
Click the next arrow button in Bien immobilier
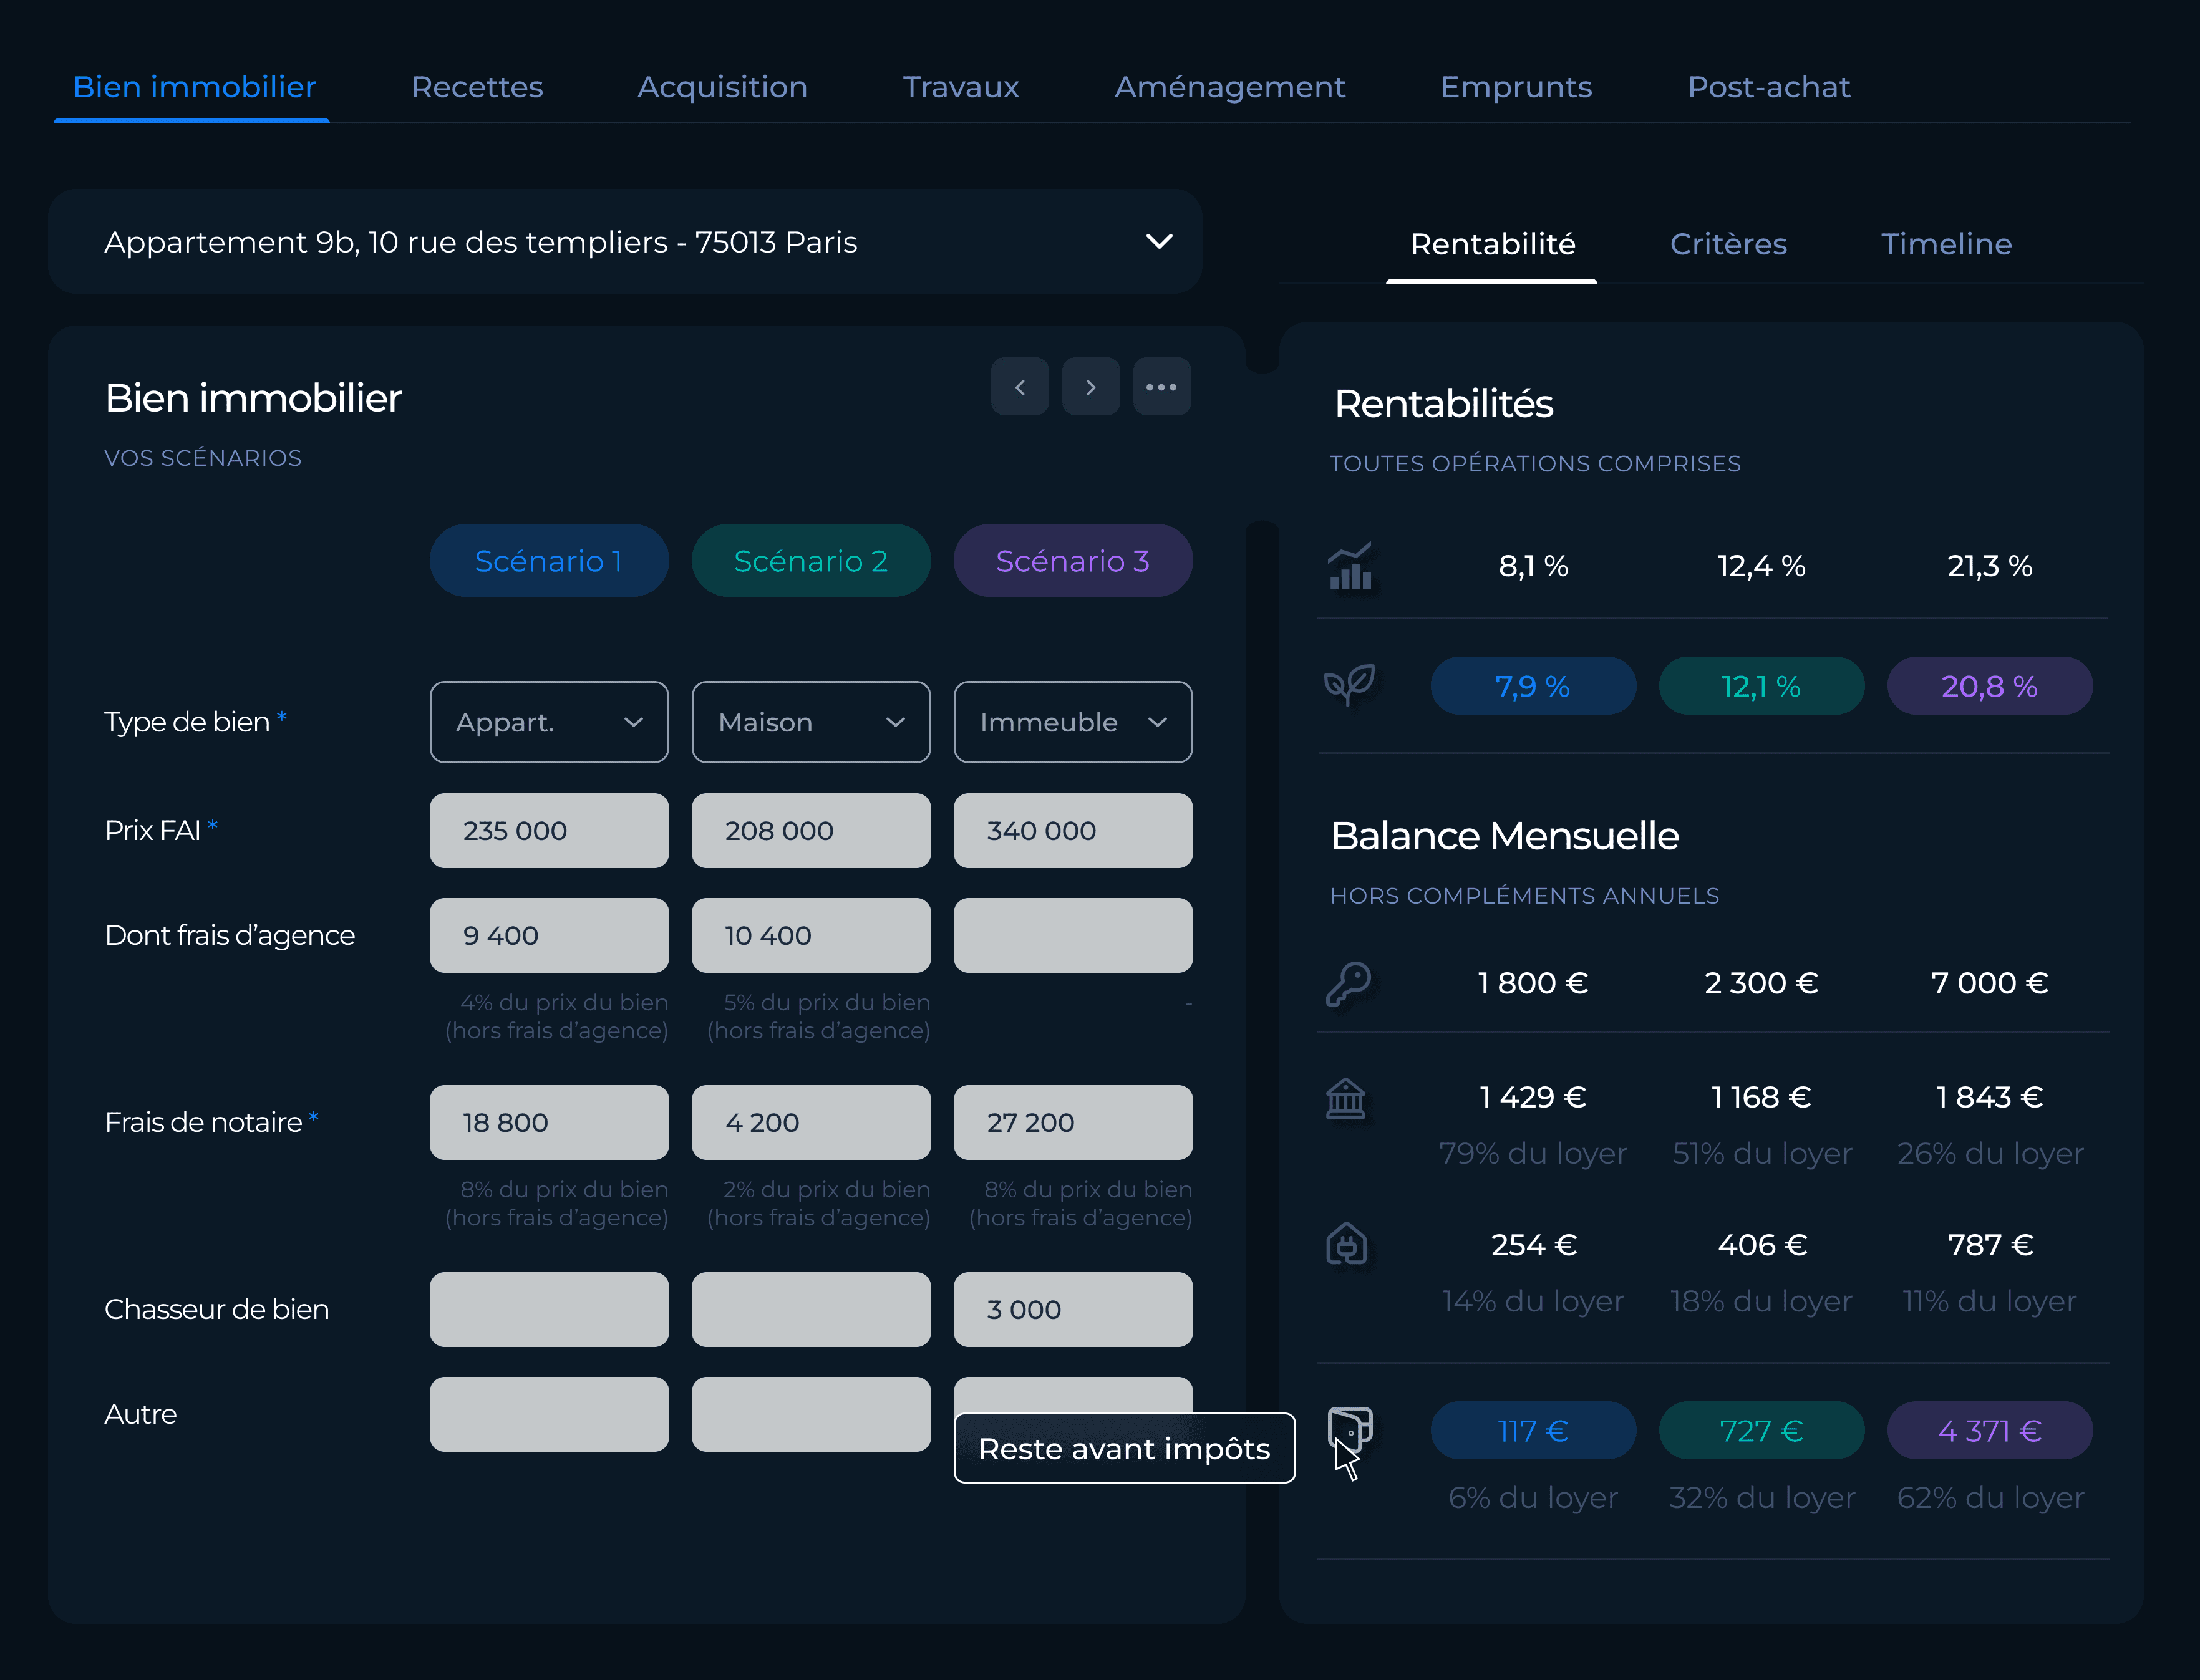point(1090,387)
